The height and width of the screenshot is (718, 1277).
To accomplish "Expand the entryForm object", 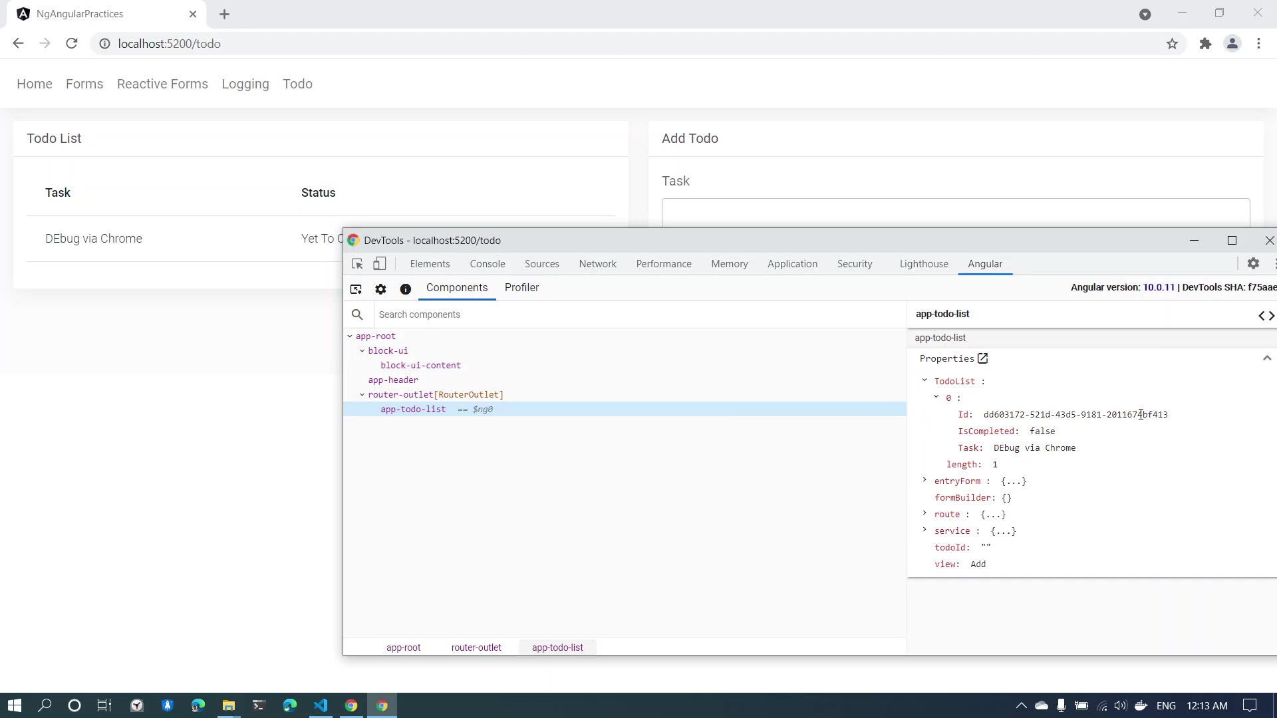I will point(924,481).
